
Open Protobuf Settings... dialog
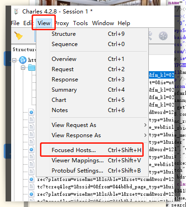tap(92, 171)
